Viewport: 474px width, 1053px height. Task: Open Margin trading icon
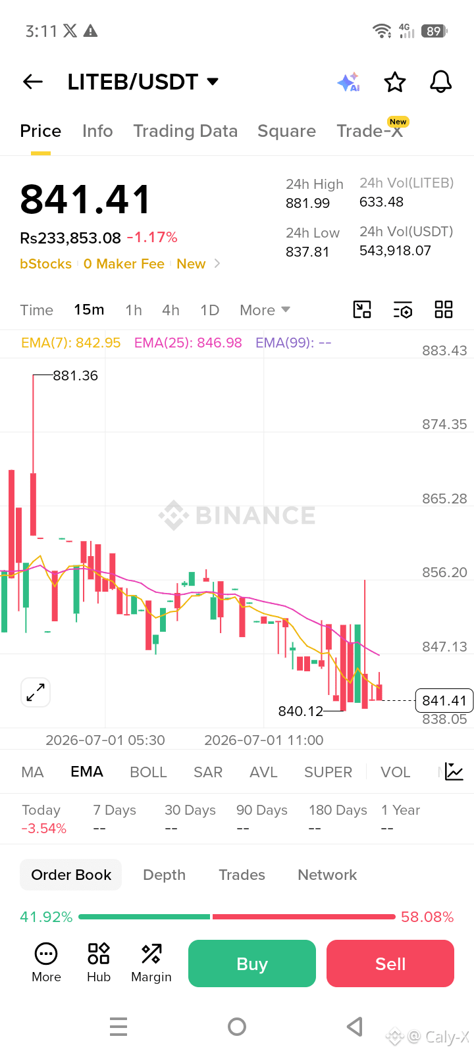(151, 963)
